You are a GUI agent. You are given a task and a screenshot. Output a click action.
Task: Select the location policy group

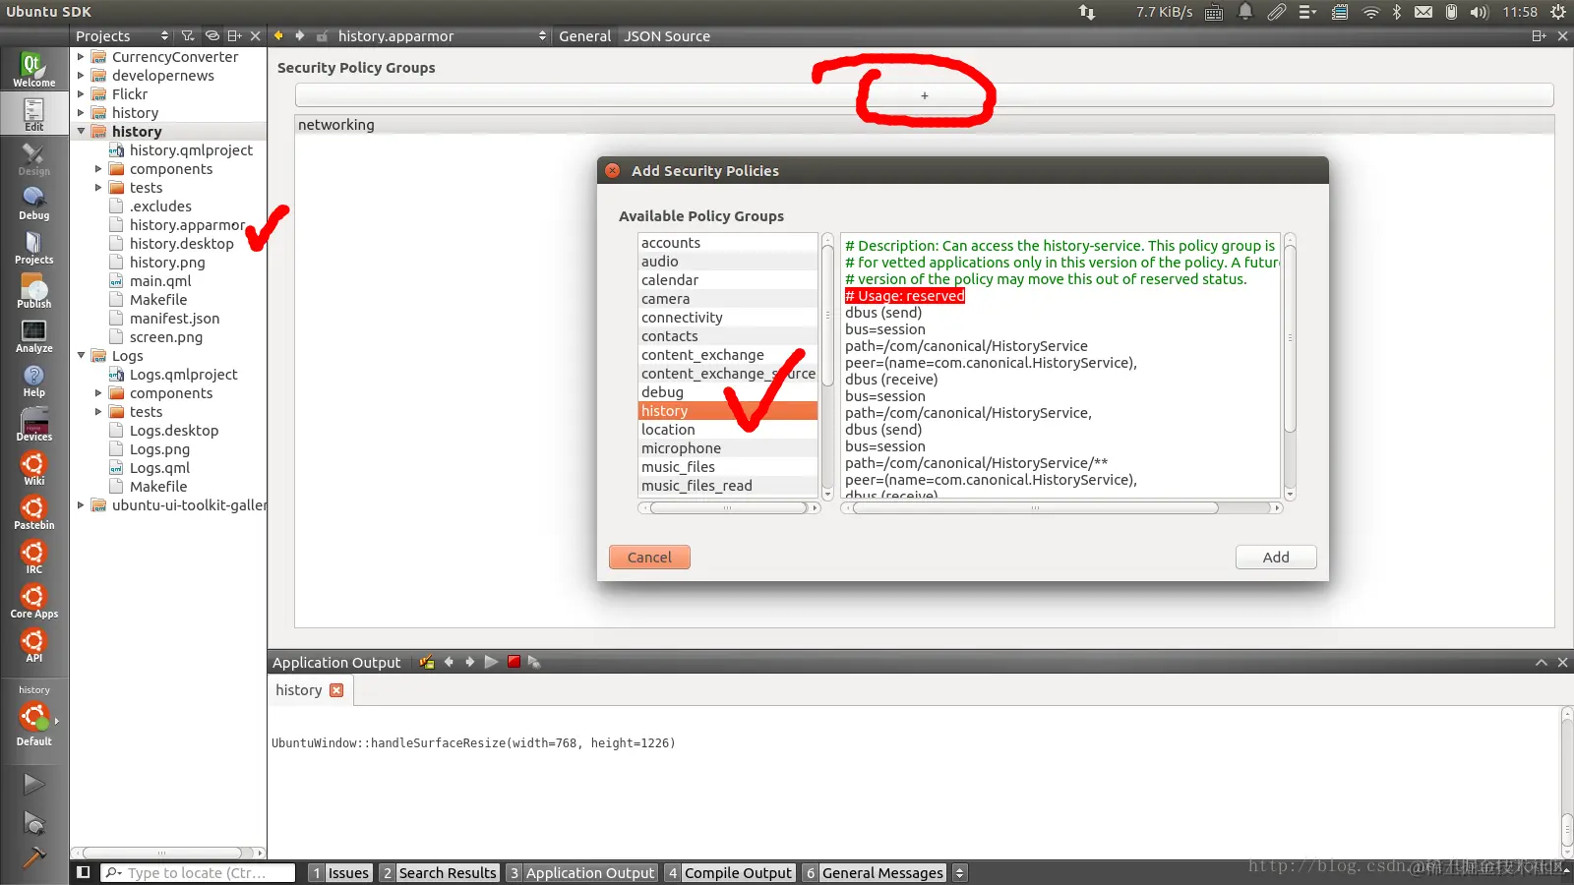[x=727, y=430]
